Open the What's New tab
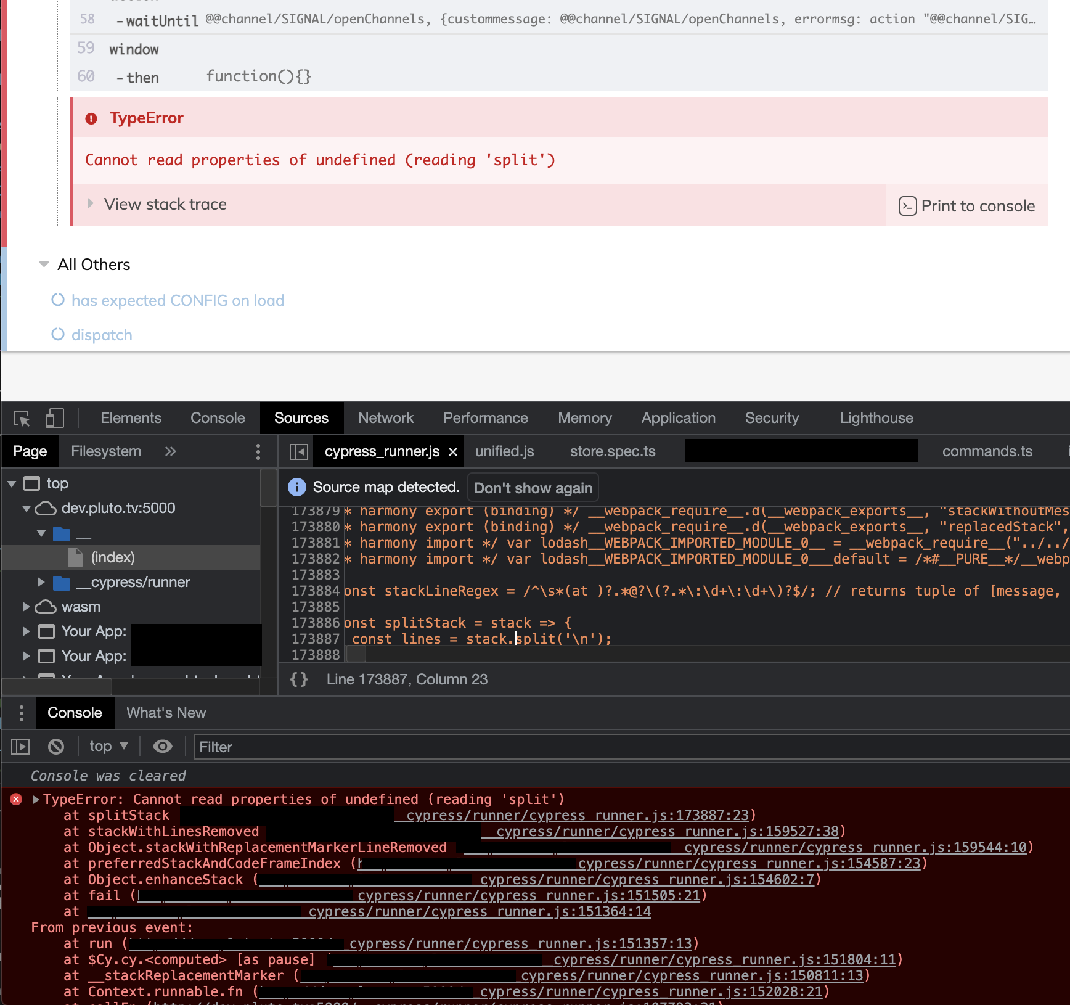The width and height of the screenshot is (1070, 1005). pos(165,713)
